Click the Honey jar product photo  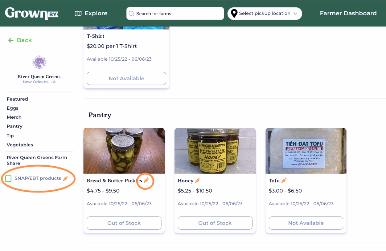coord(215,150)
